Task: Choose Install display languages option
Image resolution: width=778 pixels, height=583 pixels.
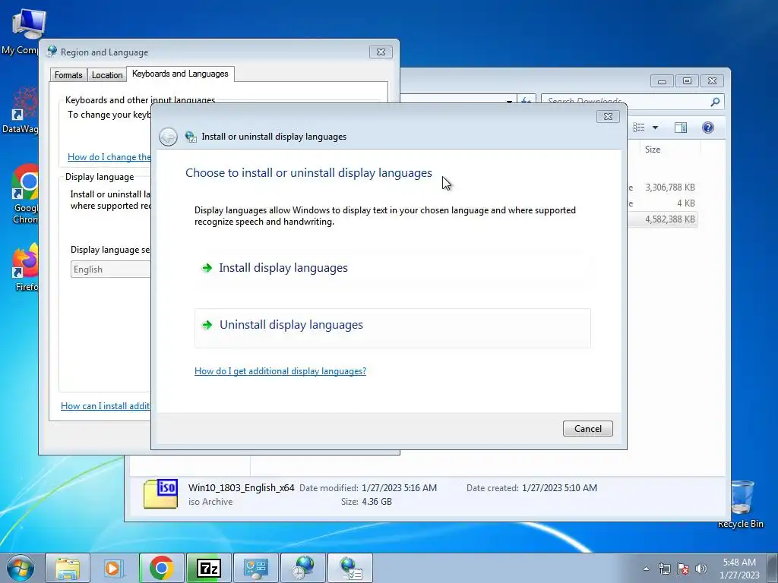Action: tap(392, 268)
